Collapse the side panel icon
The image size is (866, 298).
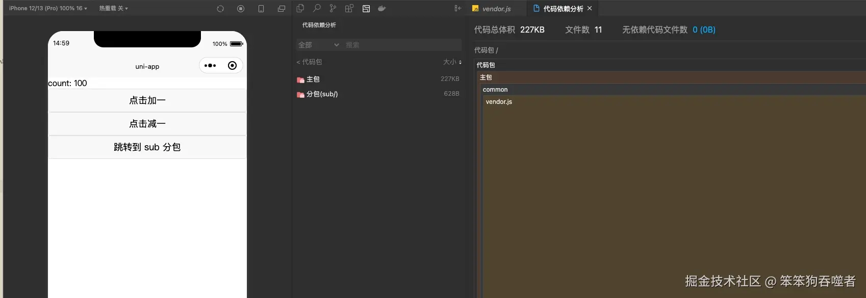click(x=457, y=8)
